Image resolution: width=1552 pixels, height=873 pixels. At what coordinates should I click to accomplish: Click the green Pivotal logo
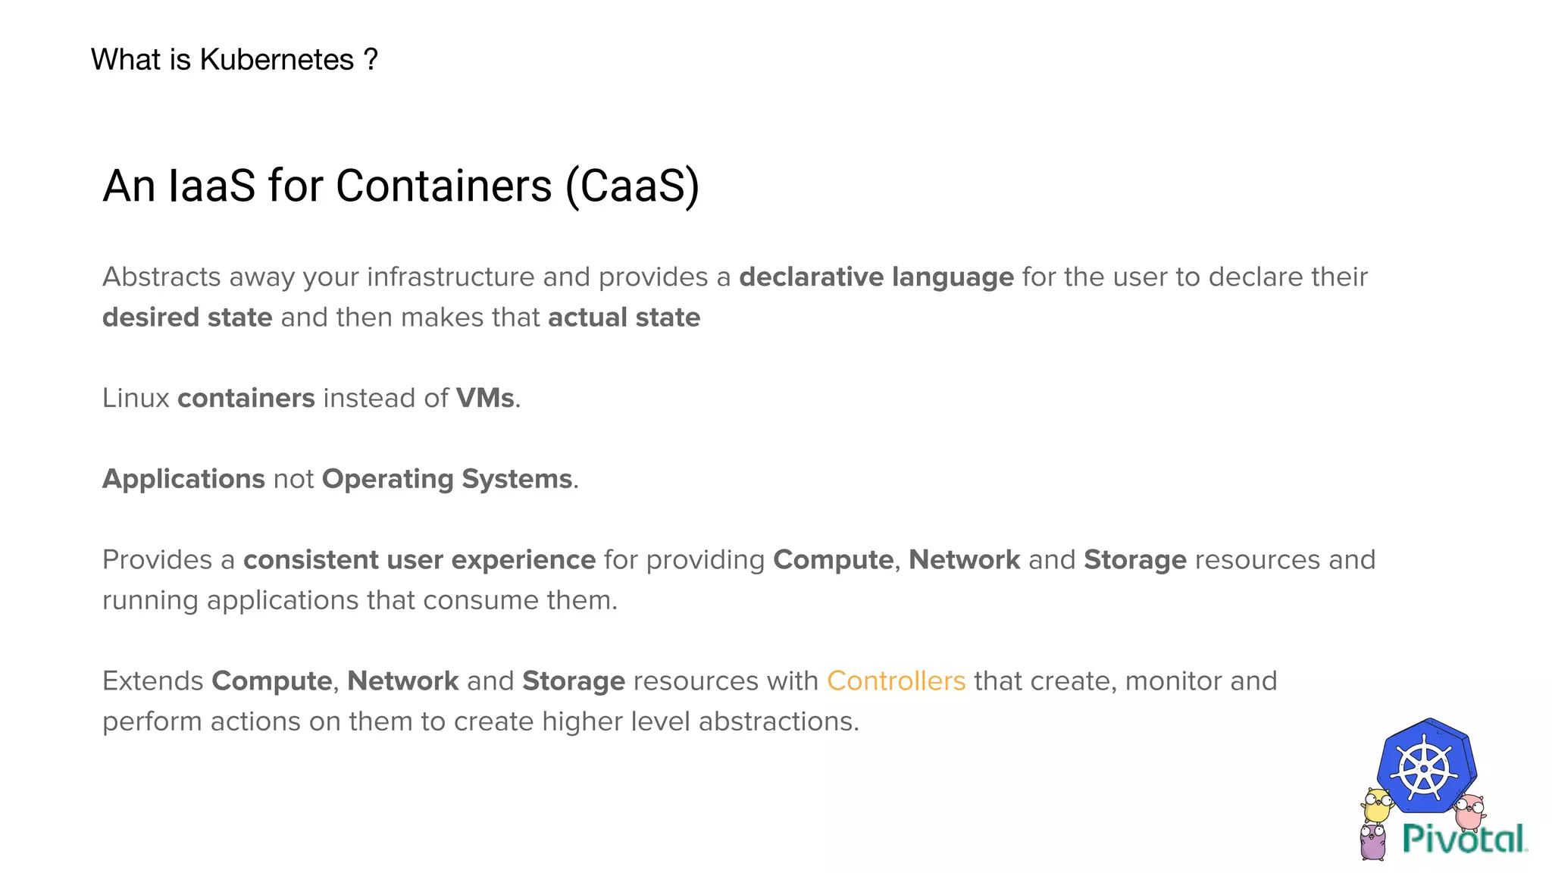1465,839
